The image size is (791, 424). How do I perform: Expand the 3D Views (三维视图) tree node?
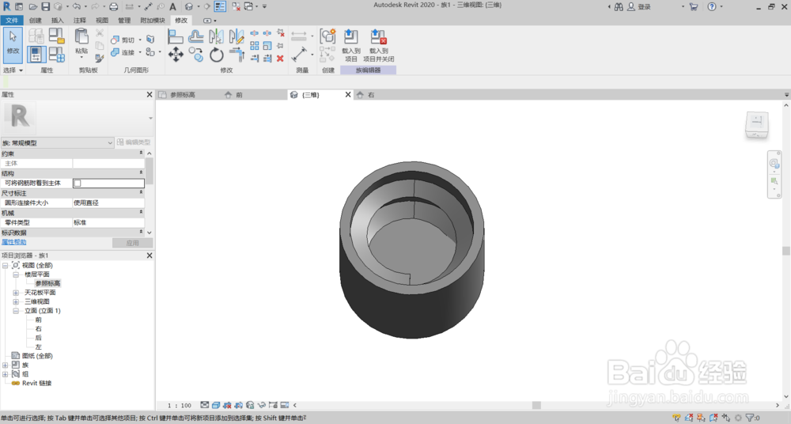click(x=16, y=302)
